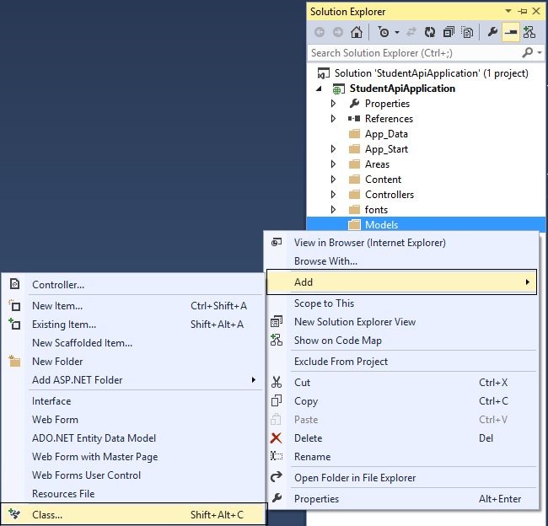Viewport: 548px width, 526px height.
Task: Choose Exclude From Project
Action: click(401, 362)
